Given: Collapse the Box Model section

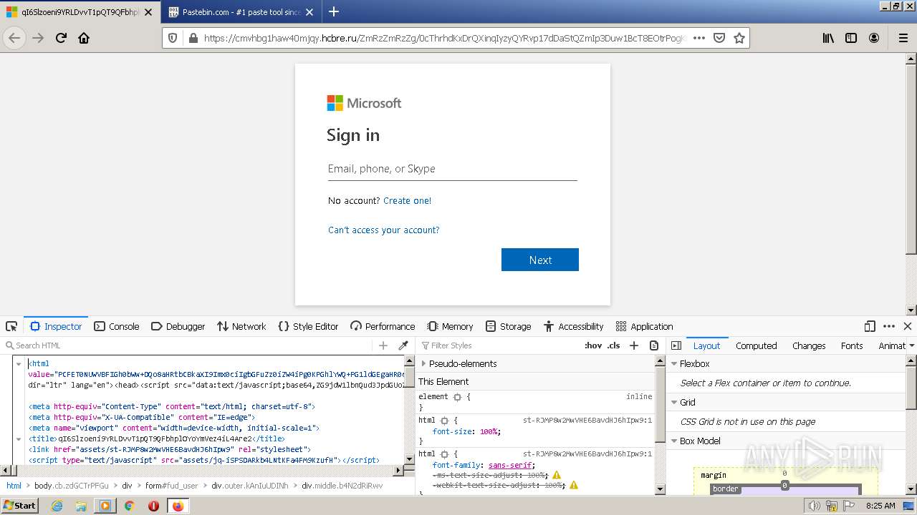Looking at the screenshot, I should pos(674,441).
